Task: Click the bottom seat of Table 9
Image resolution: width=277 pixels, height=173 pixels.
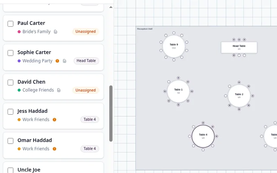Action: pos(174,60)
